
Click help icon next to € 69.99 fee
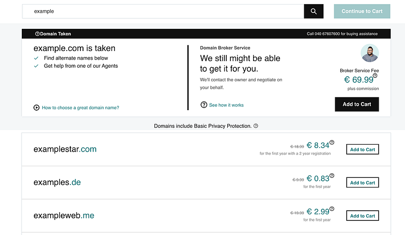point(375,76)
